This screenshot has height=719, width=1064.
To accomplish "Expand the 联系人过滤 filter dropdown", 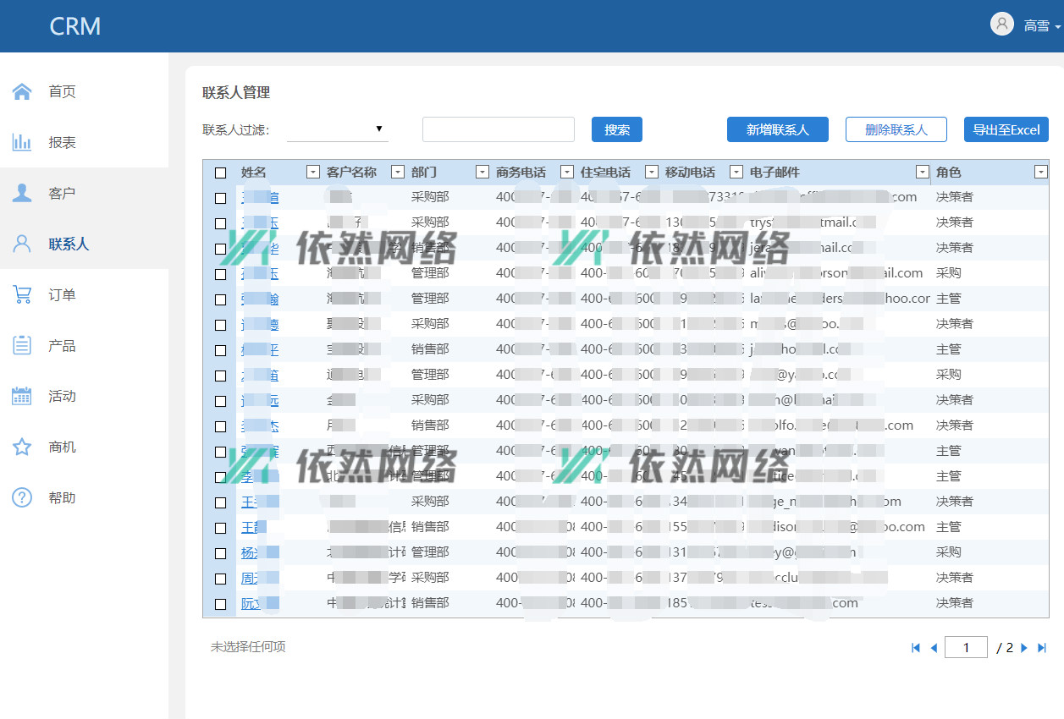I will pos(338,129).
